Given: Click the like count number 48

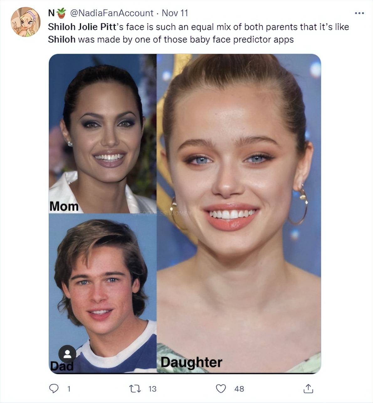Looking at the screenshot, I should [239, 389].
